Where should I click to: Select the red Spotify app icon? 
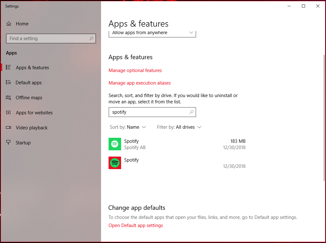[115, 163]
